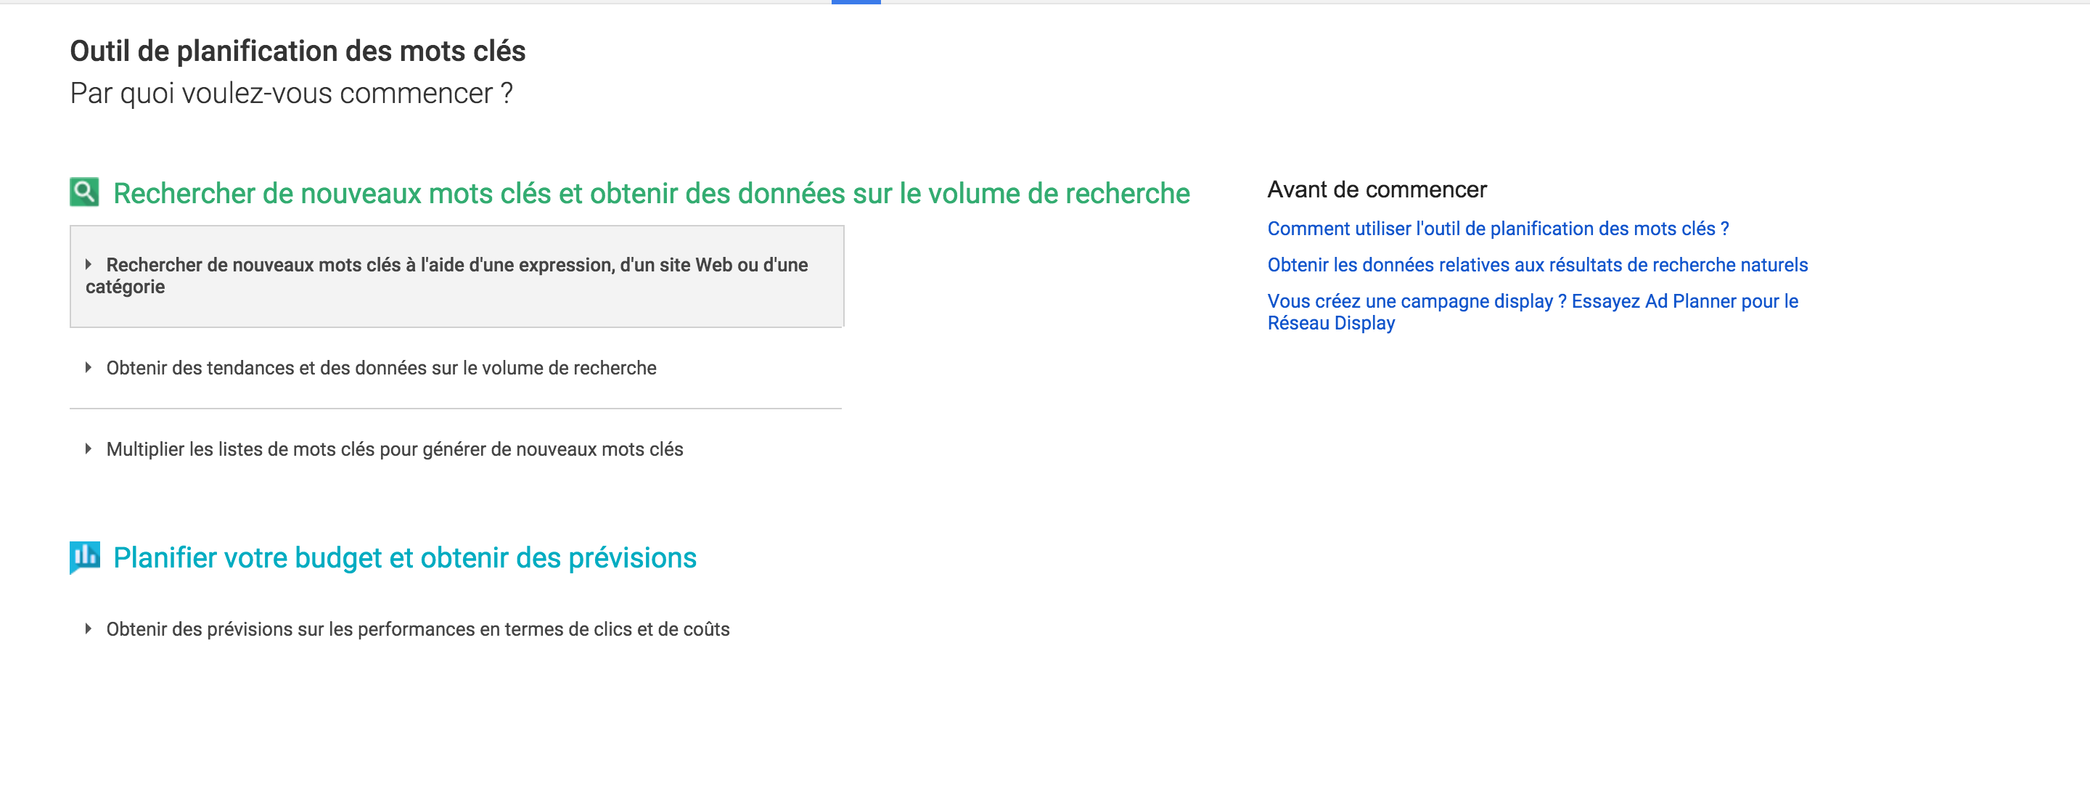The image size is (2090, 807).
Task: Expand the arrow beside 'Rechercher de nouveaux mots clés à l'aide'
Action: [89, 264]
